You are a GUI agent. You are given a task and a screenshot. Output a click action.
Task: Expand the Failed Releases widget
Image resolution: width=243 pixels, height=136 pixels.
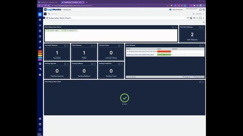coord(92,45)
